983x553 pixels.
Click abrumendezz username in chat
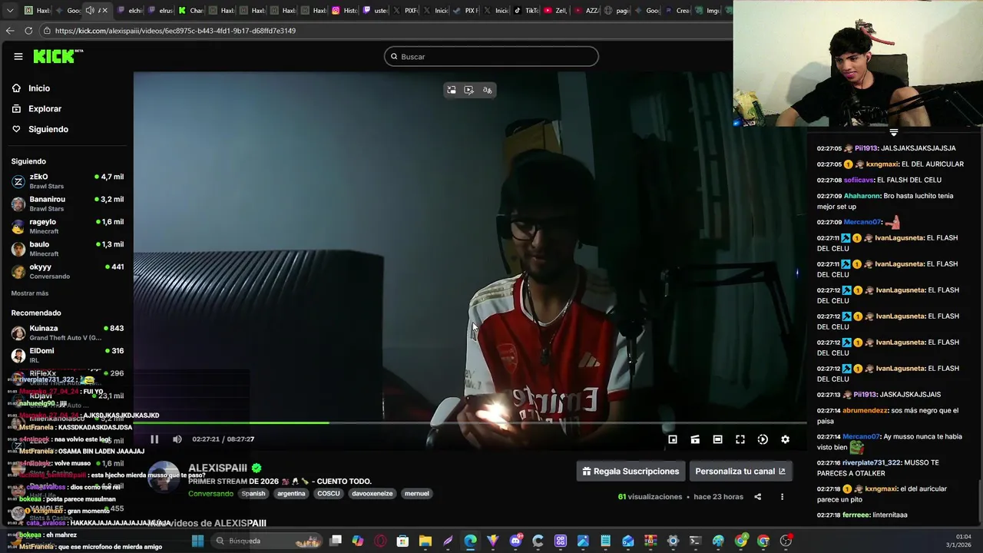pos(866,411)
